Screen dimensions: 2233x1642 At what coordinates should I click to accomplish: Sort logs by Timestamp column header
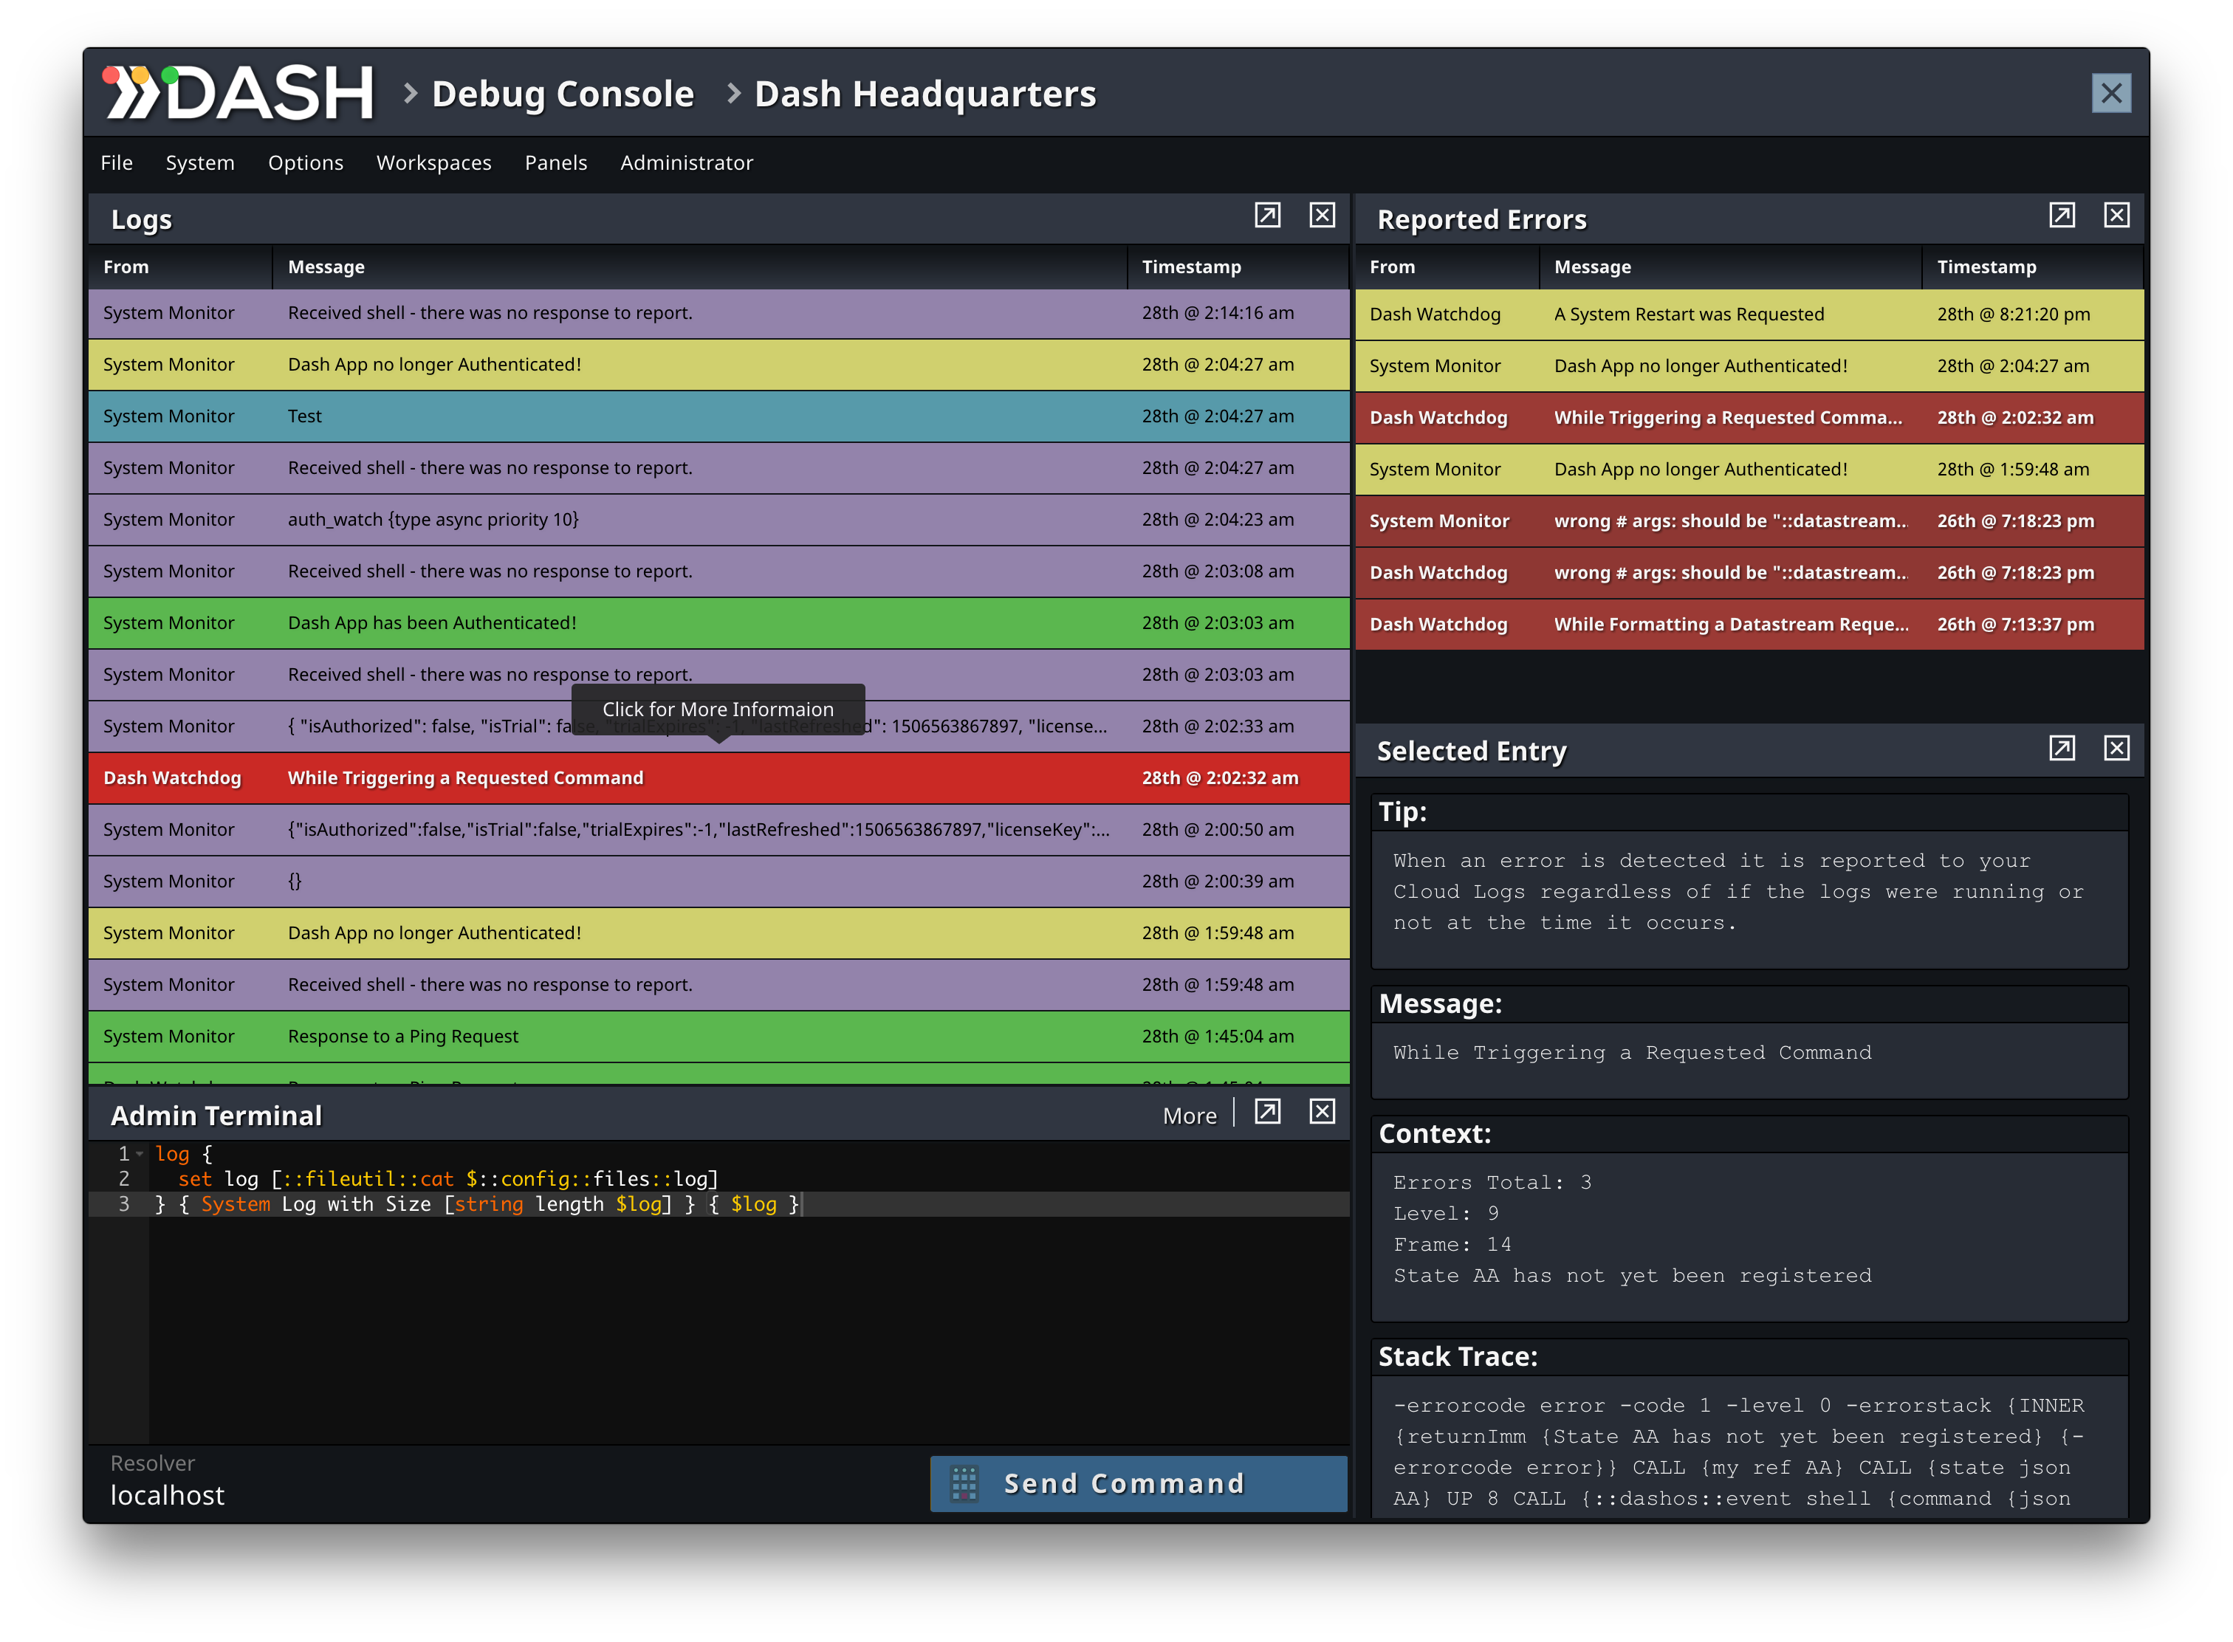tap(1191, 267)
